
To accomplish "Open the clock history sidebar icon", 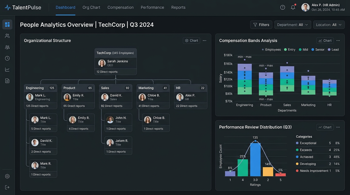I will tap(7, 58).
